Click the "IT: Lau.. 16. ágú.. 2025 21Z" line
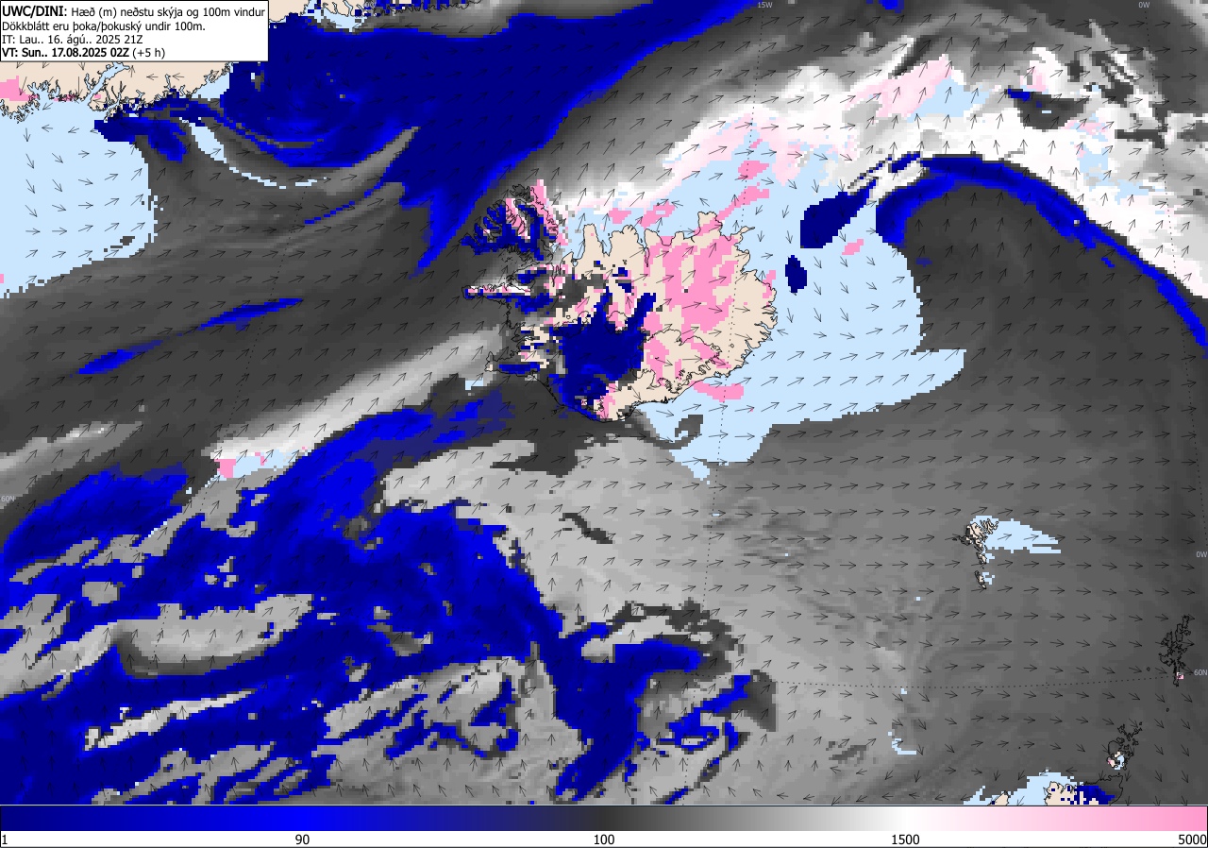Screen dimensions: 1208x848 click(x=73, y=40)
